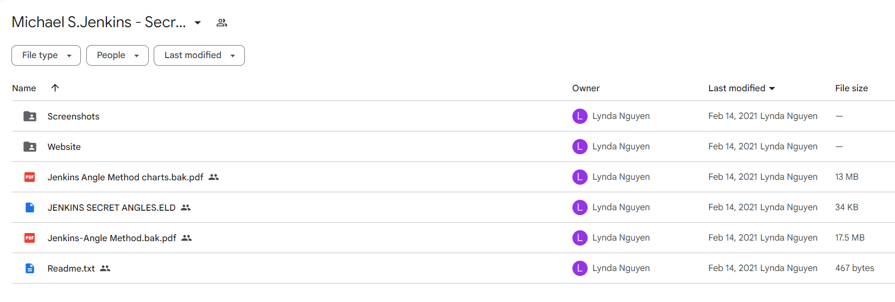Click PDF icon for Jenkins Angle Method charts.bak.pdf
Viewport: 895px width, 302px height.
[30, 177]
